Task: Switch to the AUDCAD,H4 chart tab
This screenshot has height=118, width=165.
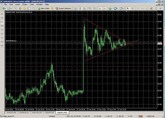Action: [37, 113]
